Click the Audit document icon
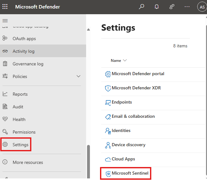The height and width of the screenshot is (180, 207). 5,106
